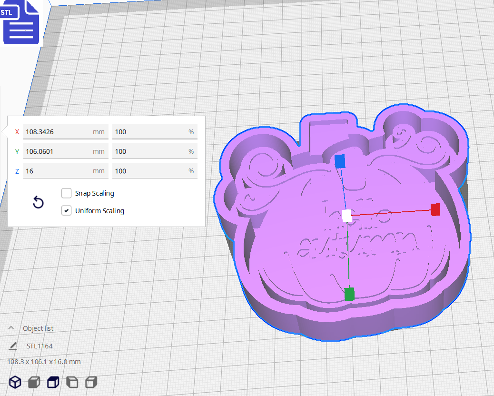The height and width of the screenshot is (396, 494).
Task: Activate the top view camera icon
Action: point(53,382)
